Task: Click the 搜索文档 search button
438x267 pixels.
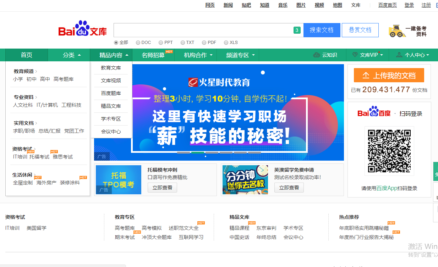Action: (322, 30)
